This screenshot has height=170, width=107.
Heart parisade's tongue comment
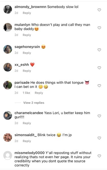99,86
